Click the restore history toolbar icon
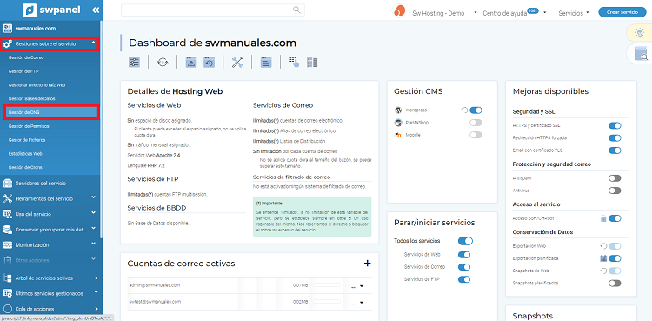 [x=209, y=63]
